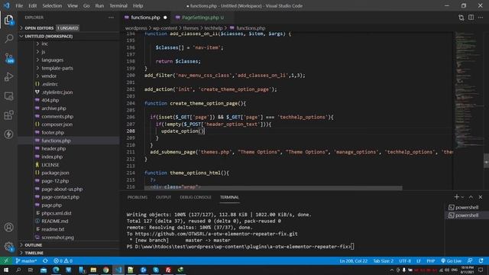
Task: Close the terminal panel
Action: (x=481, y=197)
